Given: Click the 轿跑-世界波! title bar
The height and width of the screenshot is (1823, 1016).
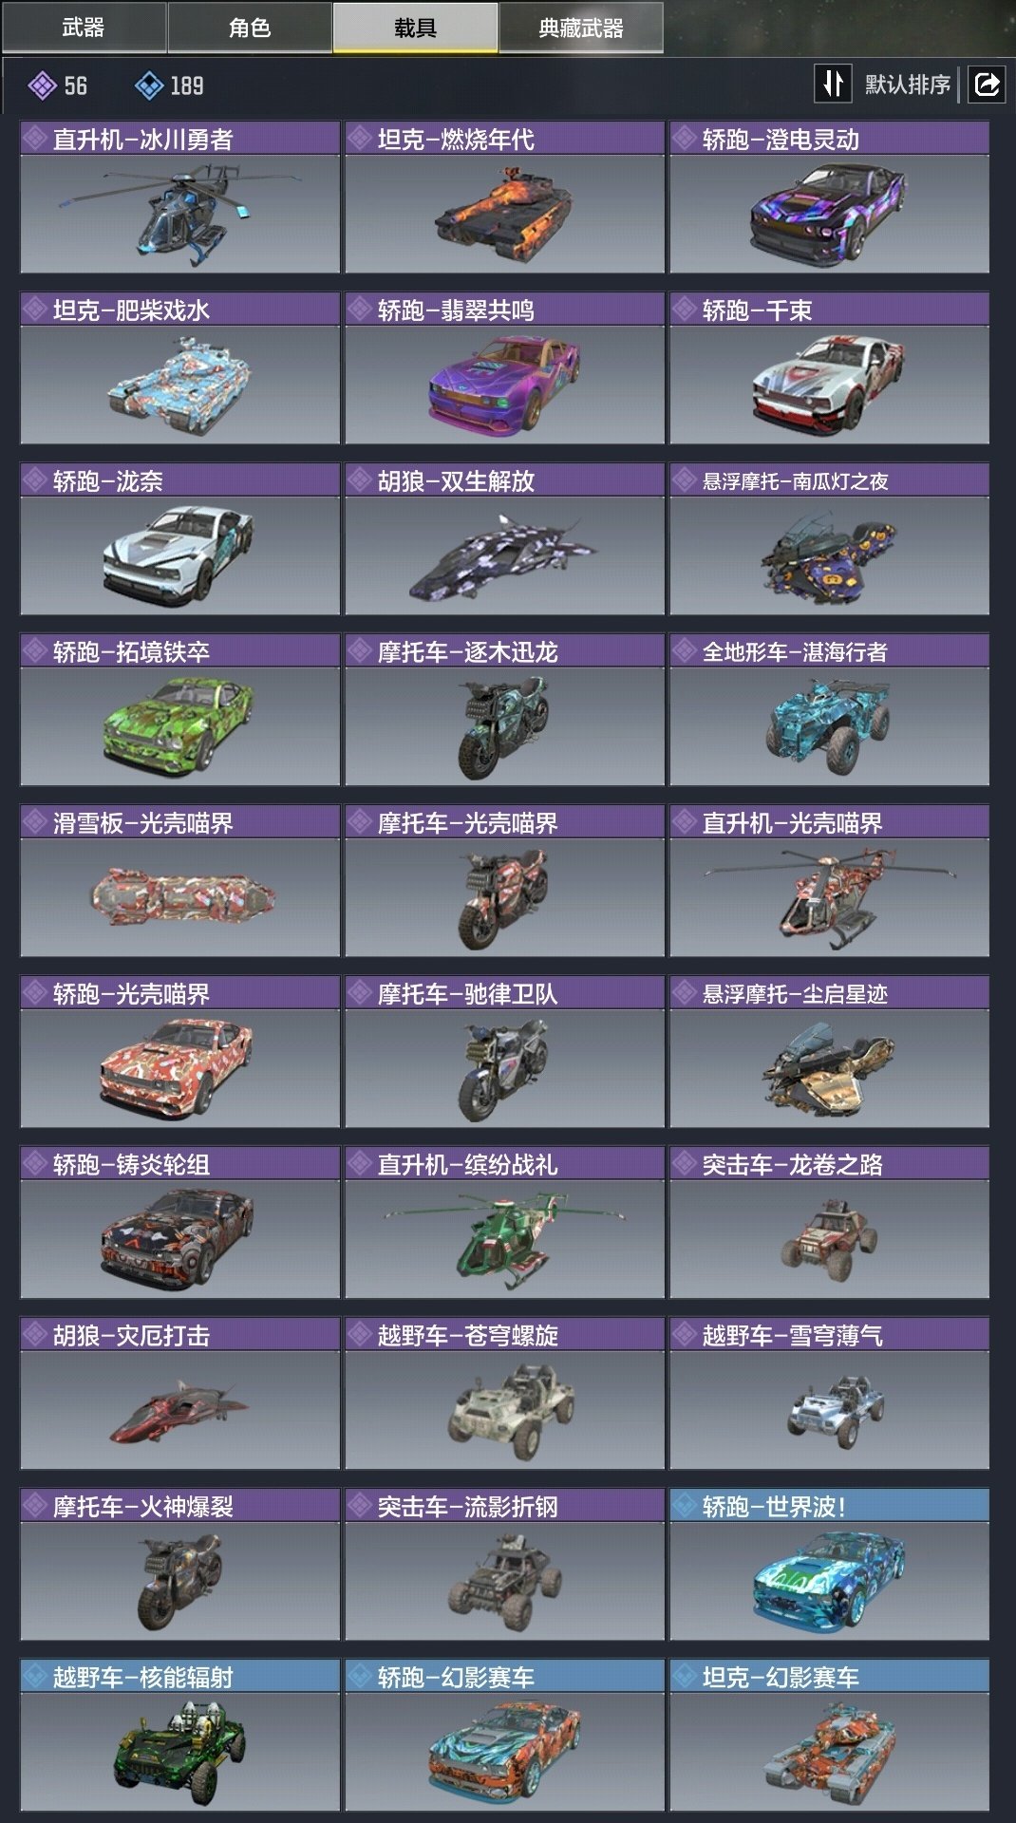Looking at the screenshot, I should (829, 1506).
